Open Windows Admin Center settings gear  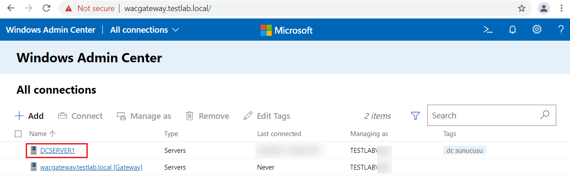point(537,30)
